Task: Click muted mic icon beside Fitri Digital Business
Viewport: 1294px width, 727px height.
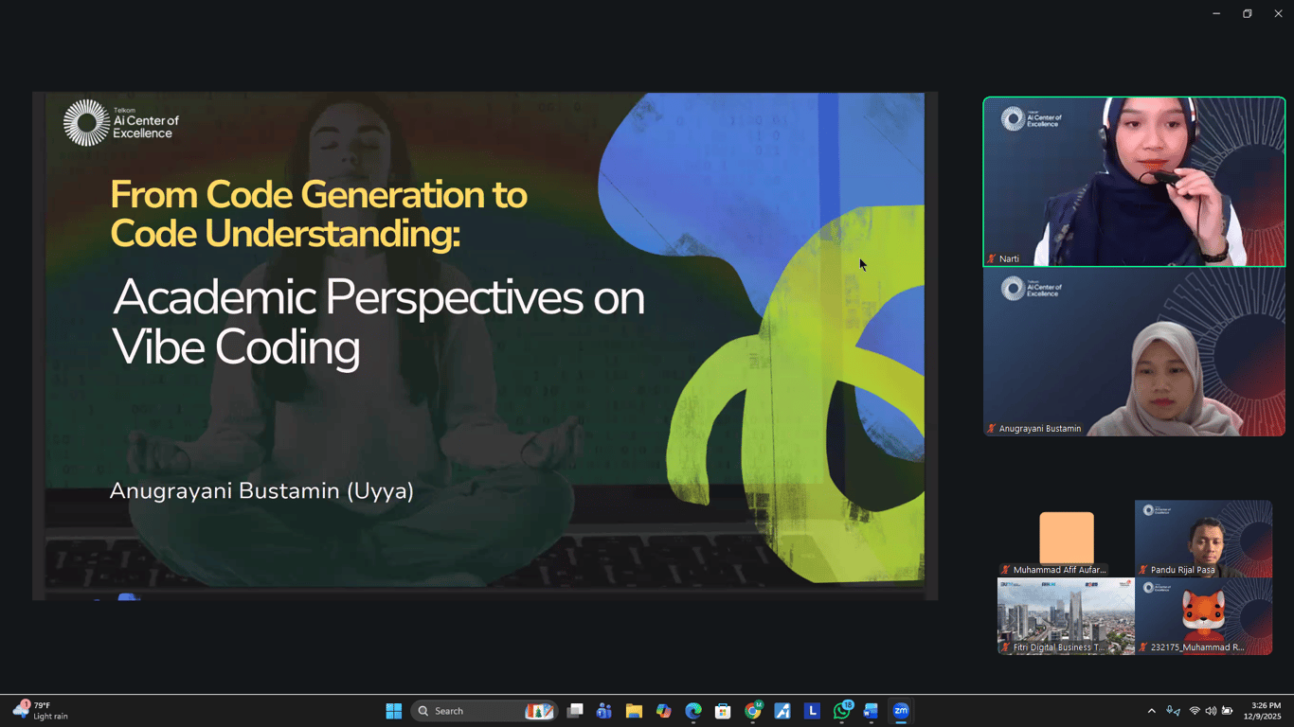Action: [x=1005, y=647]
